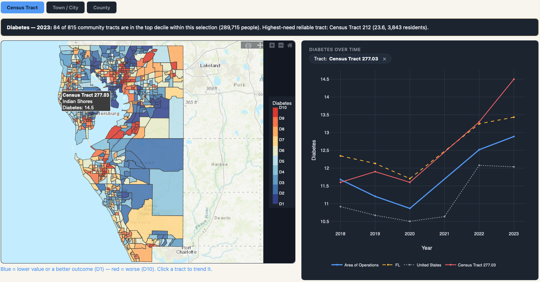The image size is (540, 282).
Task: Click the Diabetes — 2023 summary banner
Action: pyautogui.click(x=269, y=27)
